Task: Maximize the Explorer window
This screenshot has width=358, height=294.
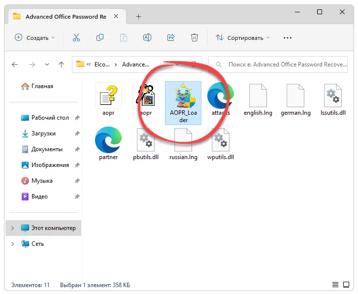Action: 320,12
